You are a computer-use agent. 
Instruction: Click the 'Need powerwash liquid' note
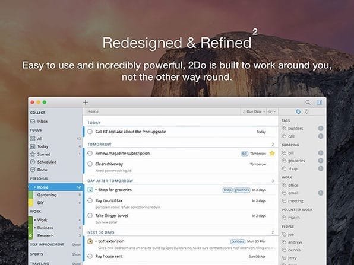[113, 171]
